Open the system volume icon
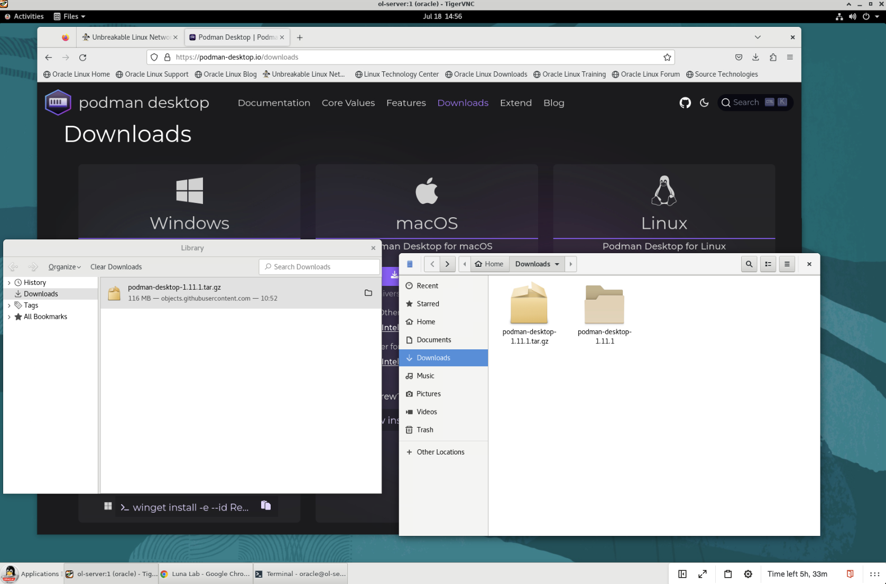The width and height of the screenshot is (886, 584). tap(853, 16)
